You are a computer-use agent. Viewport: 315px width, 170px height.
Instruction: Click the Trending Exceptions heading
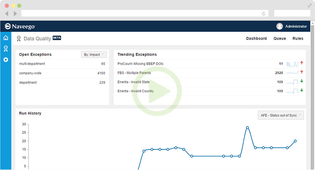click(137, 55)
